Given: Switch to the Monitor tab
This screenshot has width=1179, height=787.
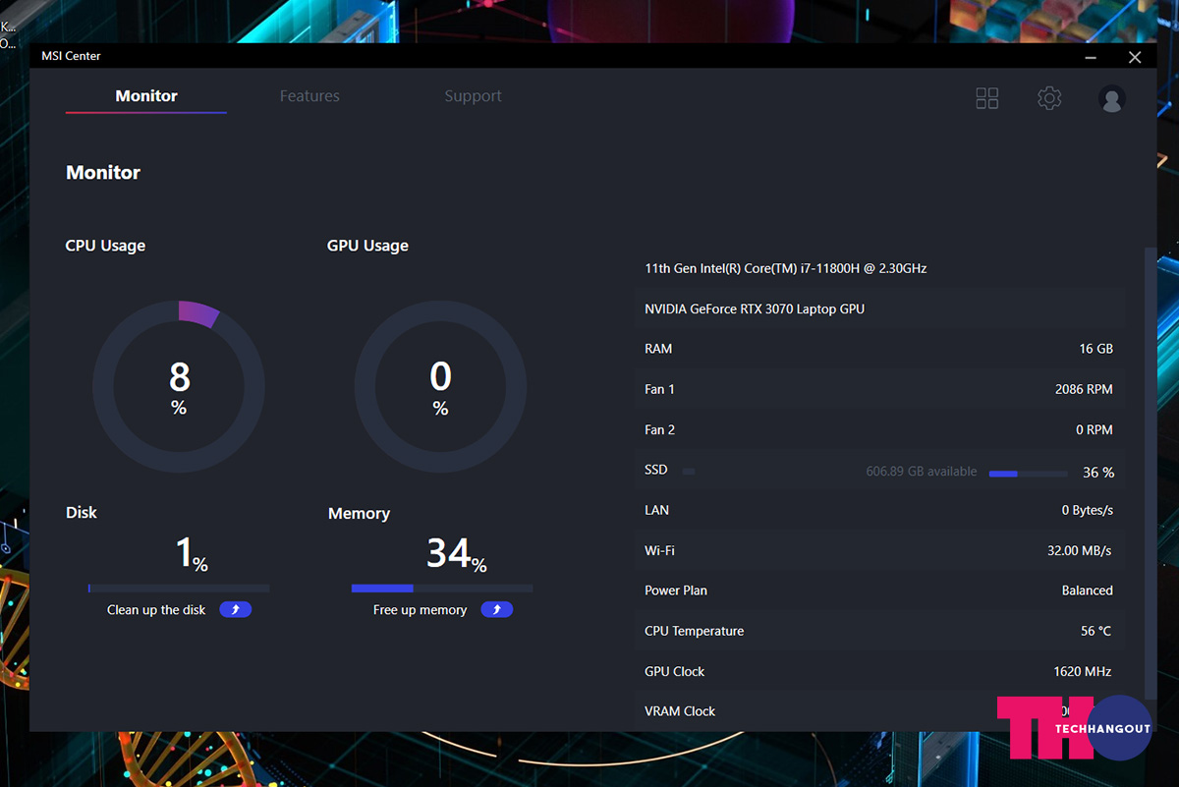Looking at the screenshot, I should click(x=146, y=96).
